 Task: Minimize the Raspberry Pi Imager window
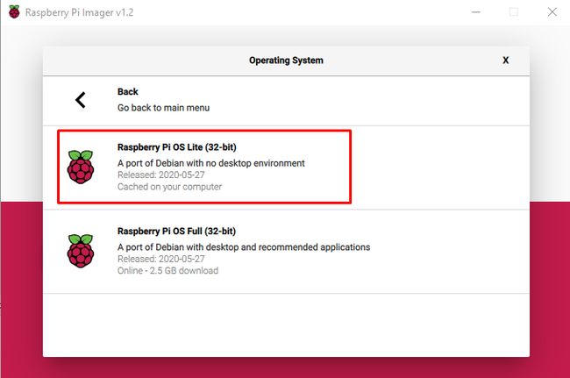[x=476, y=12]
